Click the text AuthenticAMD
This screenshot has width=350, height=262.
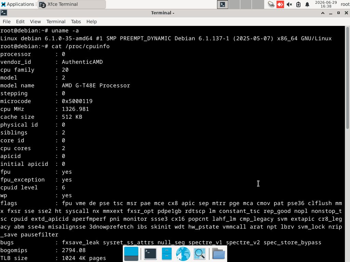[x=82, y=62]
